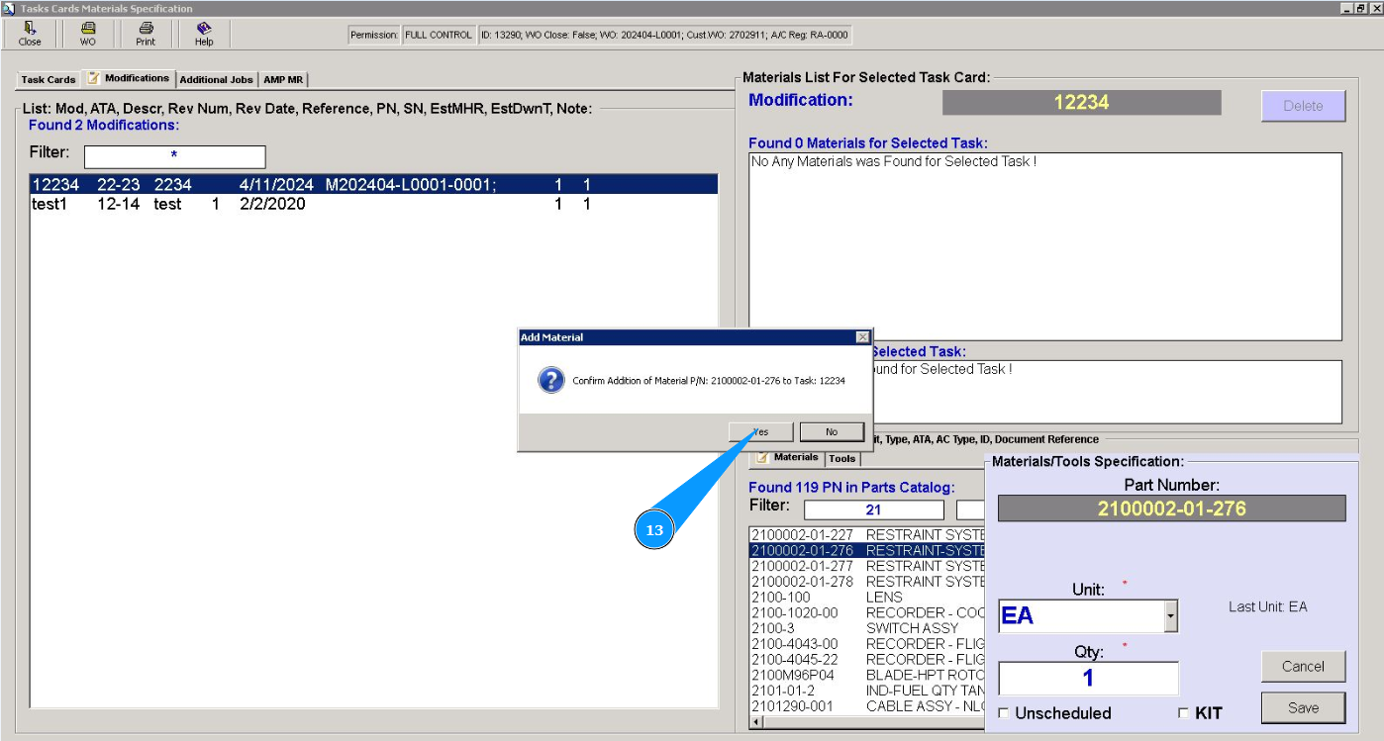Select part 2101290-001 CABLE ASSY
The image size is (1384, 741).
[x=868, y=707]
